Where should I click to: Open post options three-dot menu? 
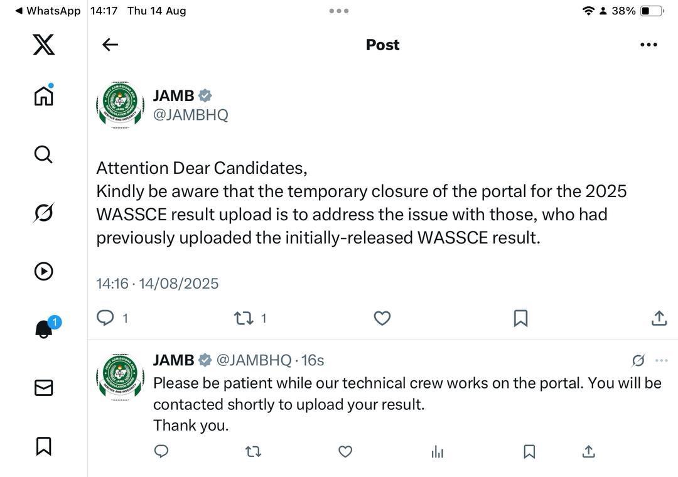coord(648,45)
